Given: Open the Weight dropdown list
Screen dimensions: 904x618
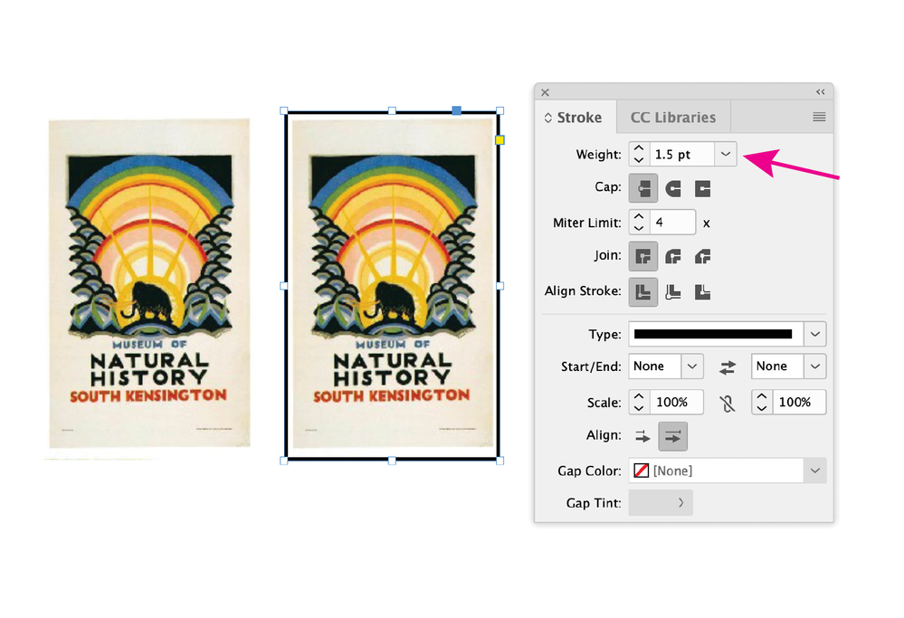Looking at the screenshot, I should 725,154.
